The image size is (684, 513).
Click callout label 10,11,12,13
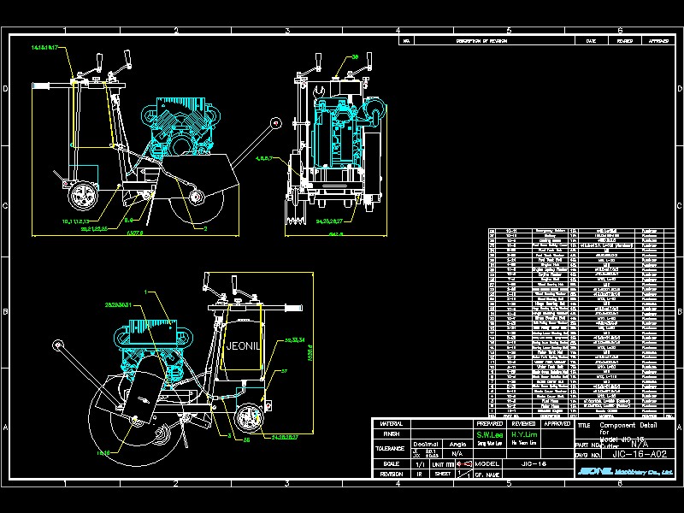pyautogui.click(x=75, y=221)
